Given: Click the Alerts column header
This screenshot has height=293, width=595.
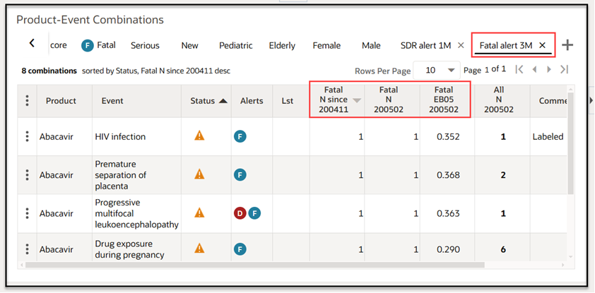Looking at the screenshot, I should click(252, 101).
